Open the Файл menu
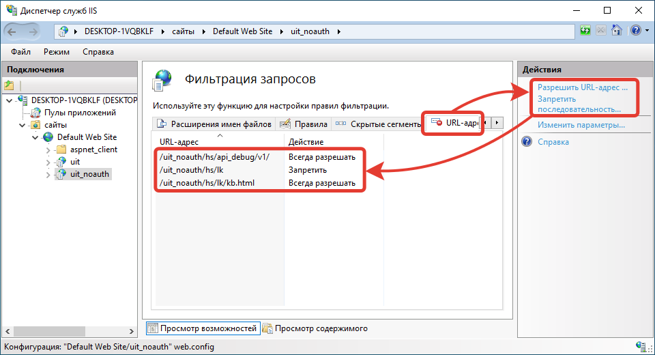 coord(21,52)
